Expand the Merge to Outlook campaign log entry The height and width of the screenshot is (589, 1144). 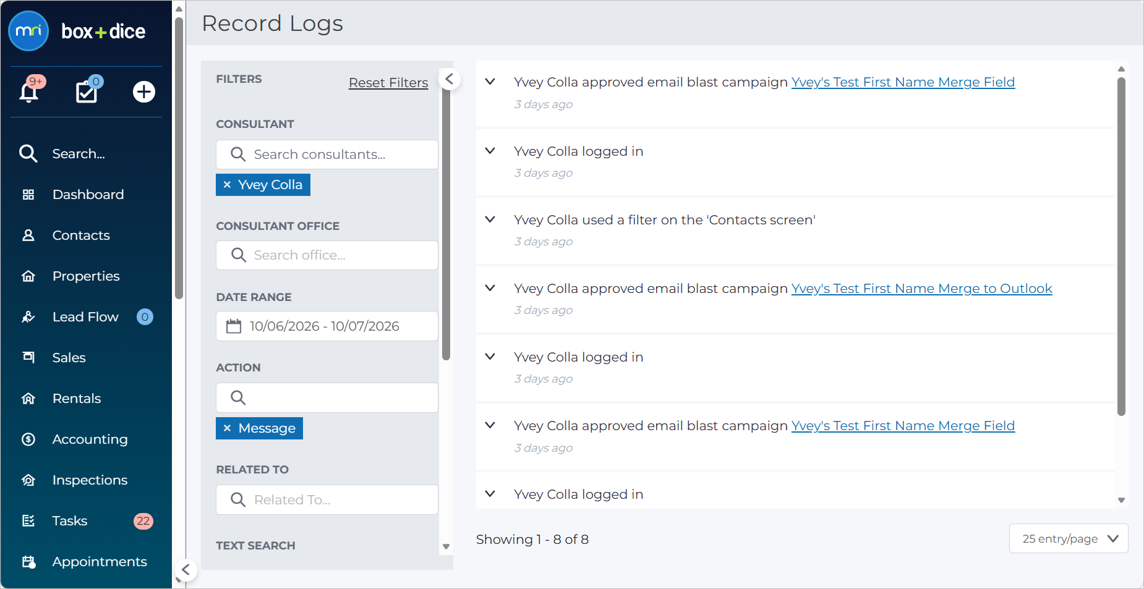(x=490, y=288)
